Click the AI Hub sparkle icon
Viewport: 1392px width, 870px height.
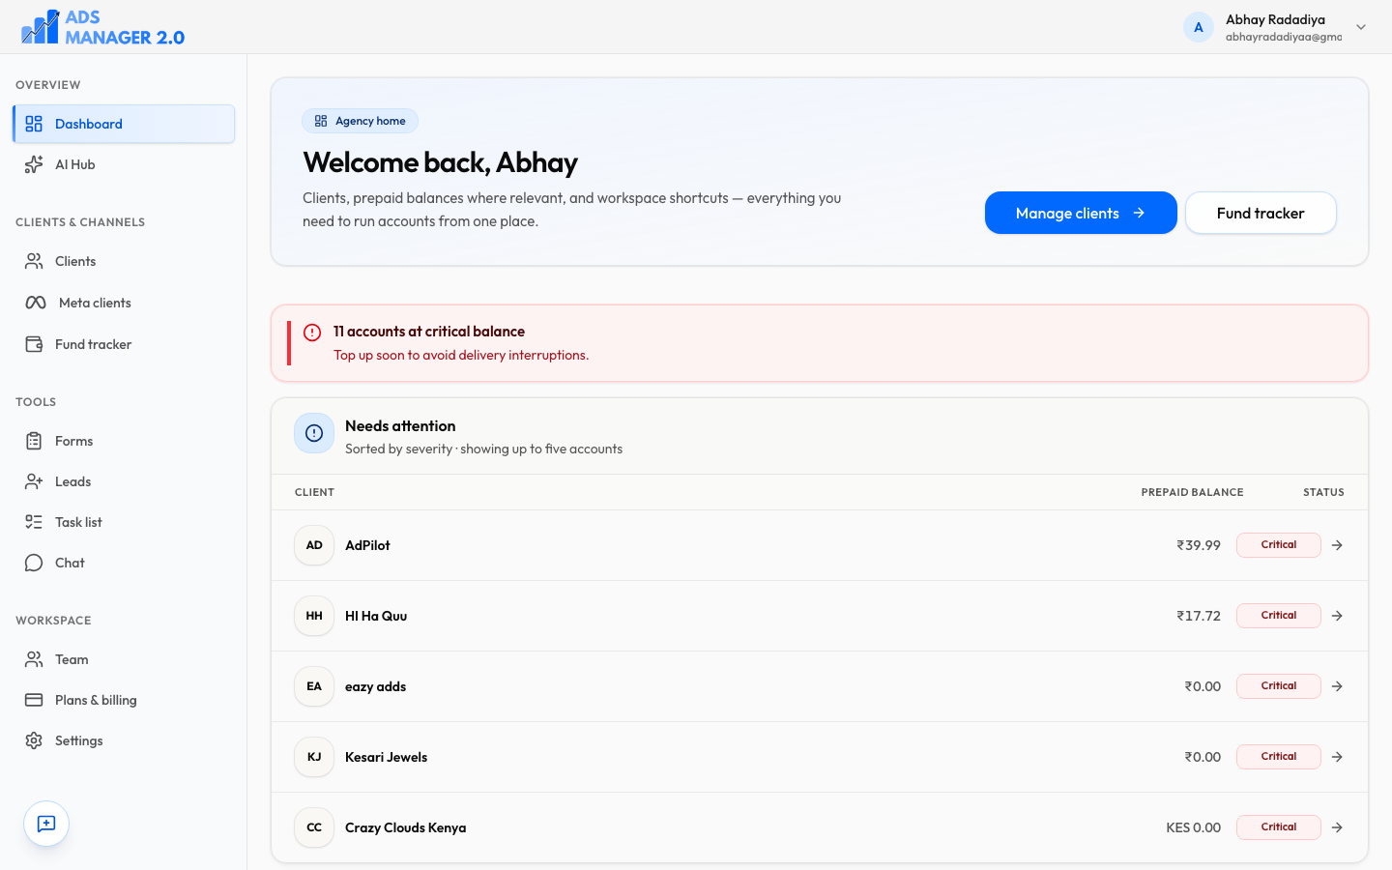click(34, 164)
